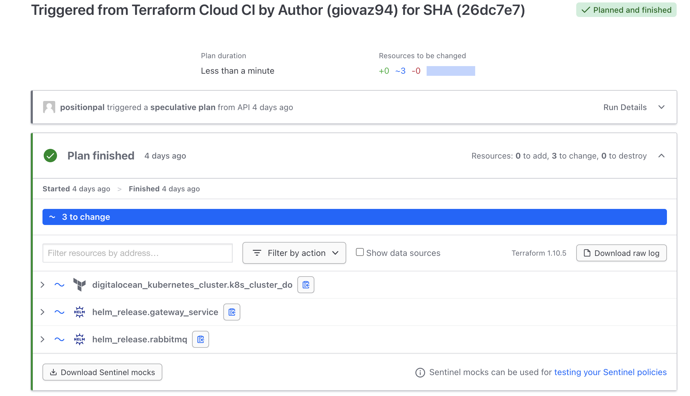Screen dimensions: 690x396
Task: Copy address of digitalocean_kubernetes_cluster.k8s_cluster_do
Action: (x=306, y=285)
